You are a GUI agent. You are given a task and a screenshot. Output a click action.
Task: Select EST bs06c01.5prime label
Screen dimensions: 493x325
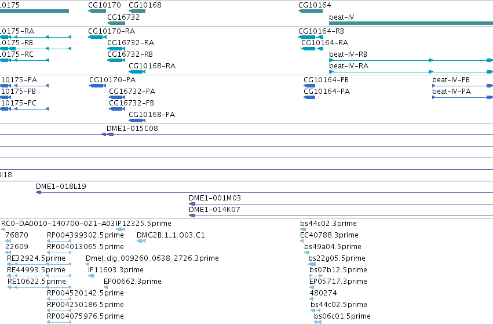(342, 316)
